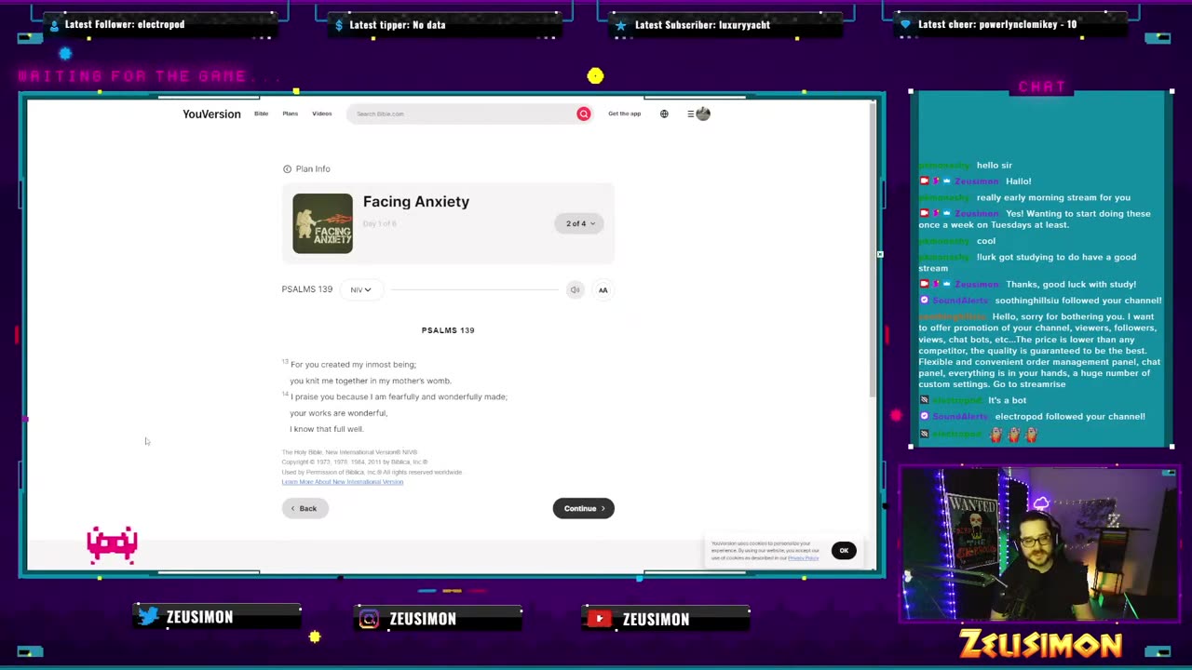Viewport: 1192px width, 670px height.
Task: Open the Privacy Policy link in cookie notice
Action: pyautogui.click(x=803, y=557)
